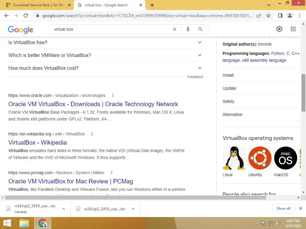
Task: Select the Safety row in knowledge panel
Action: pyautogui.click(x=261, y=101)
